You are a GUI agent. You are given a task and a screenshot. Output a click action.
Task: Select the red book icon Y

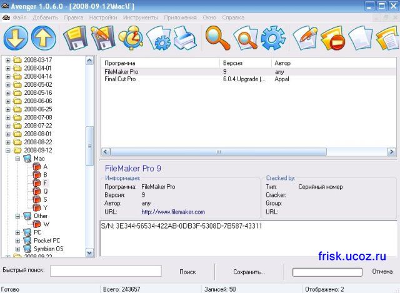coord(37,207)
